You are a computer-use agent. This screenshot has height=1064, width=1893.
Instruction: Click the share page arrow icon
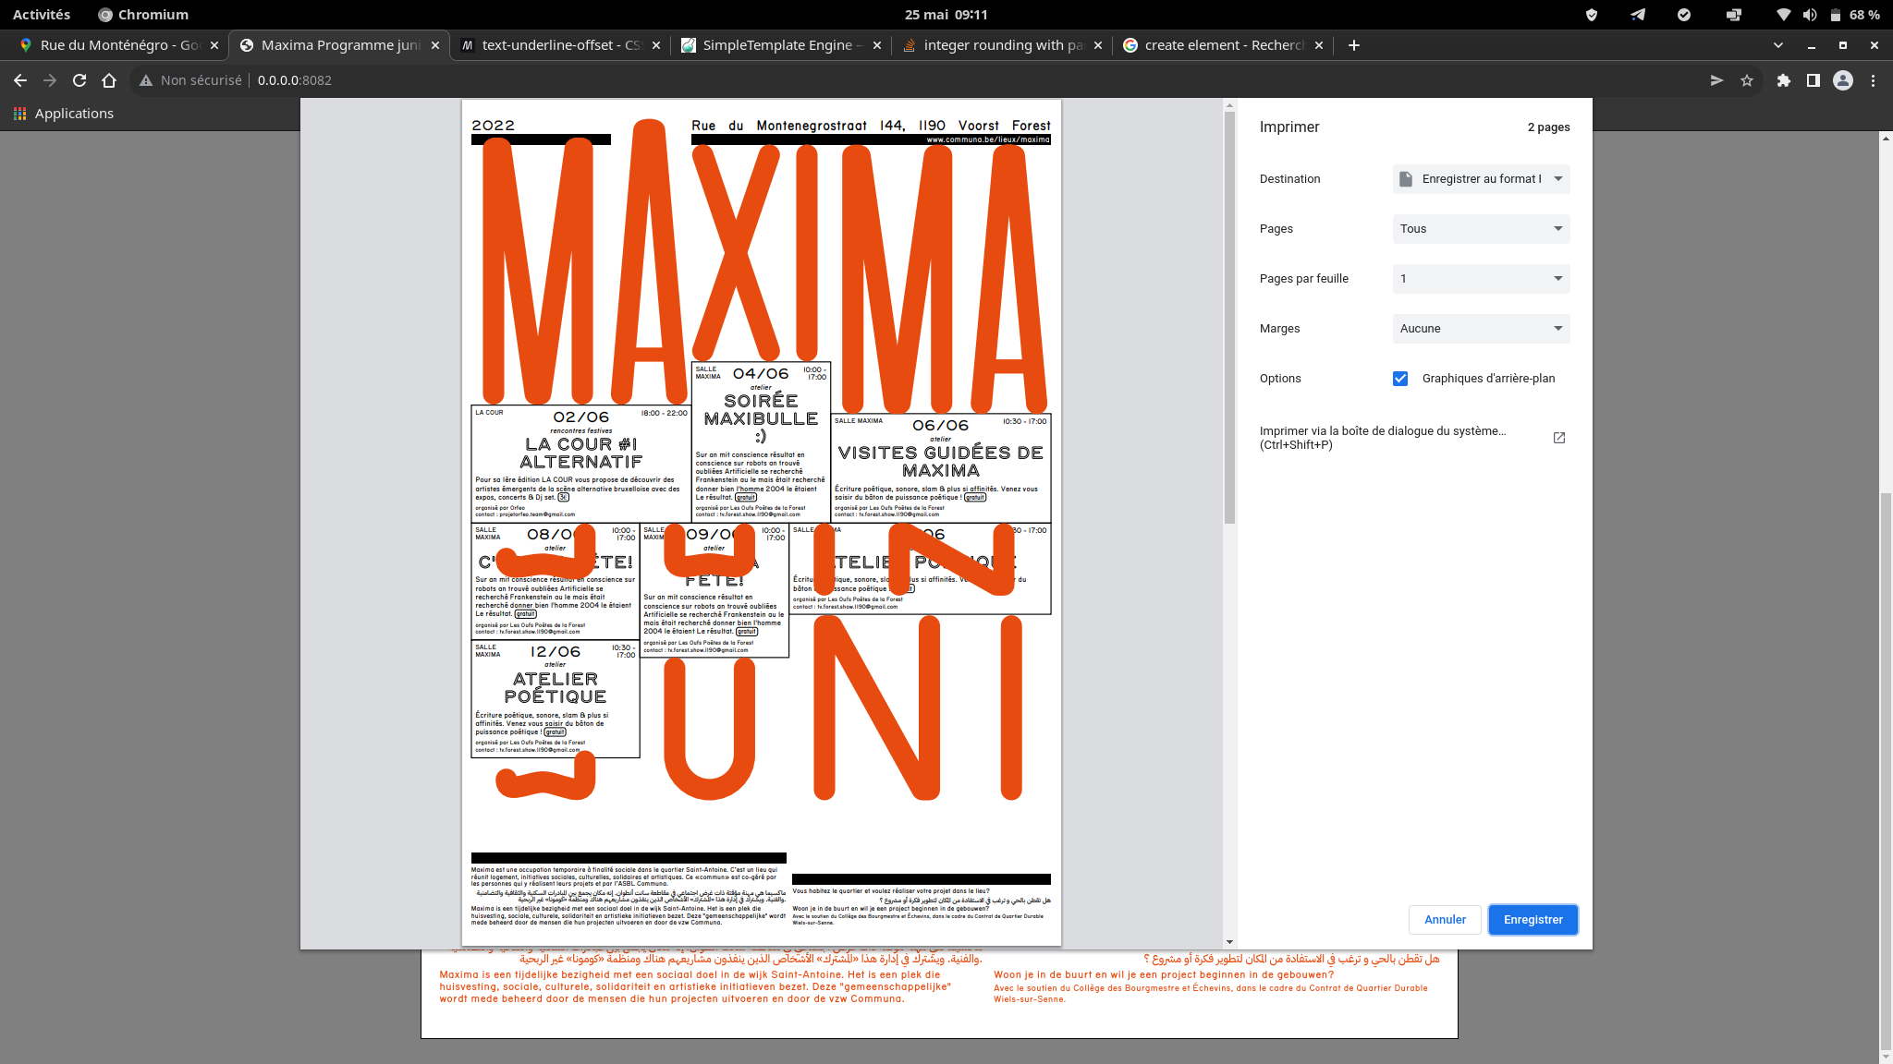tap(1716, 80)
